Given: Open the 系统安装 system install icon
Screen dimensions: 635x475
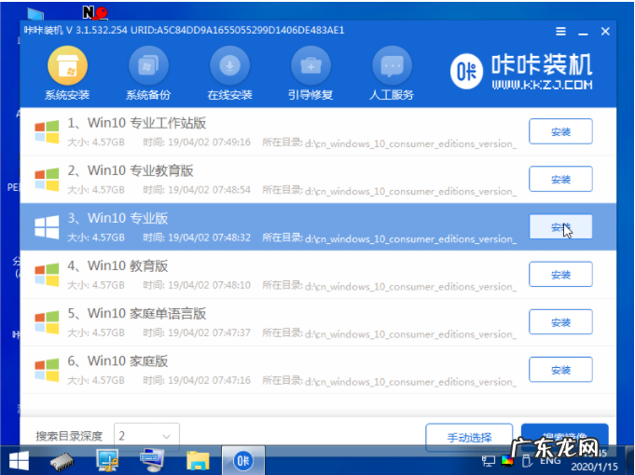Looking at the screenshot, I should tap(67, 66).
